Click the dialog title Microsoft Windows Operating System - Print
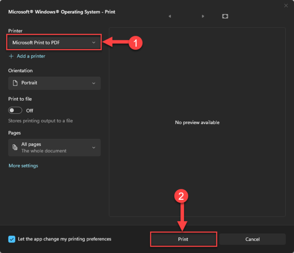 [x=62, y=12]
